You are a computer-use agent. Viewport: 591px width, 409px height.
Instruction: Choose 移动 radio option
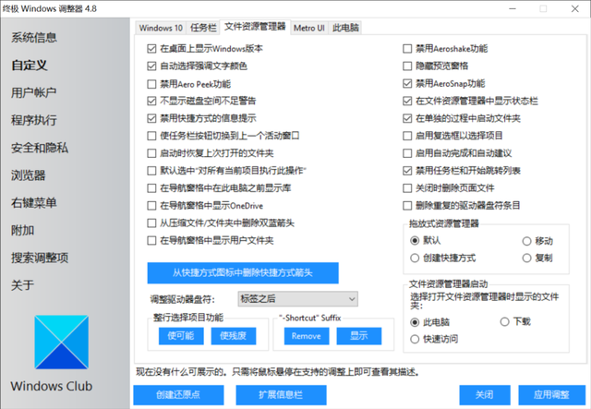[527, 241]
